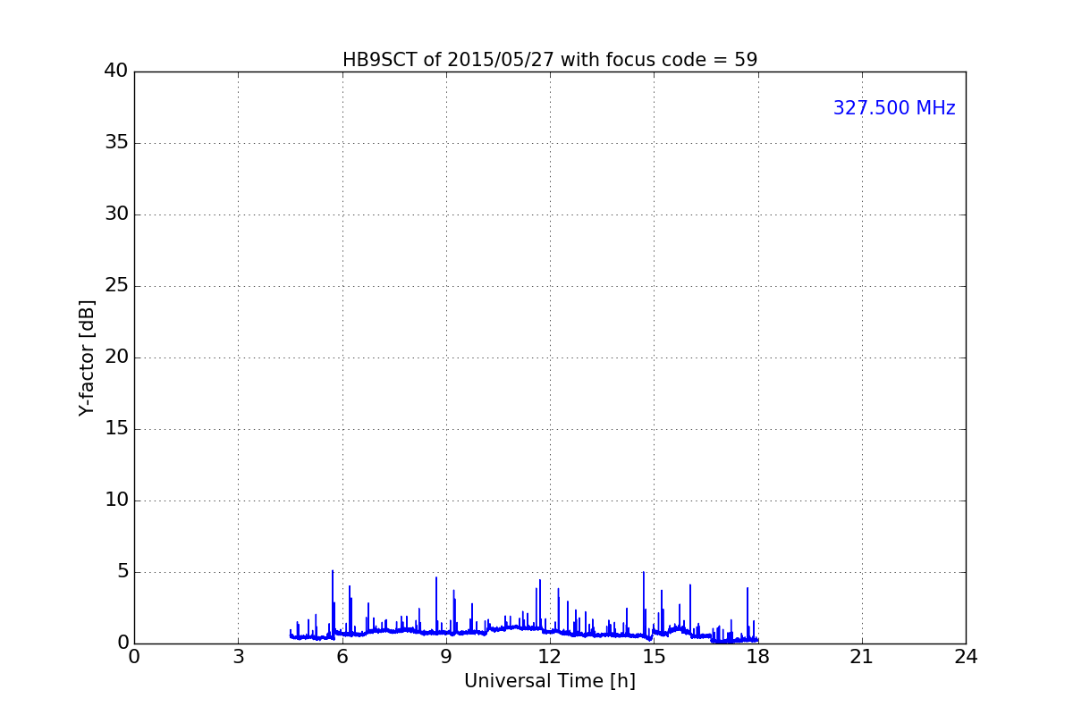
Task: Click the y-axis tick label '30'
Action: pyautogui.click(x=116, y=214)
